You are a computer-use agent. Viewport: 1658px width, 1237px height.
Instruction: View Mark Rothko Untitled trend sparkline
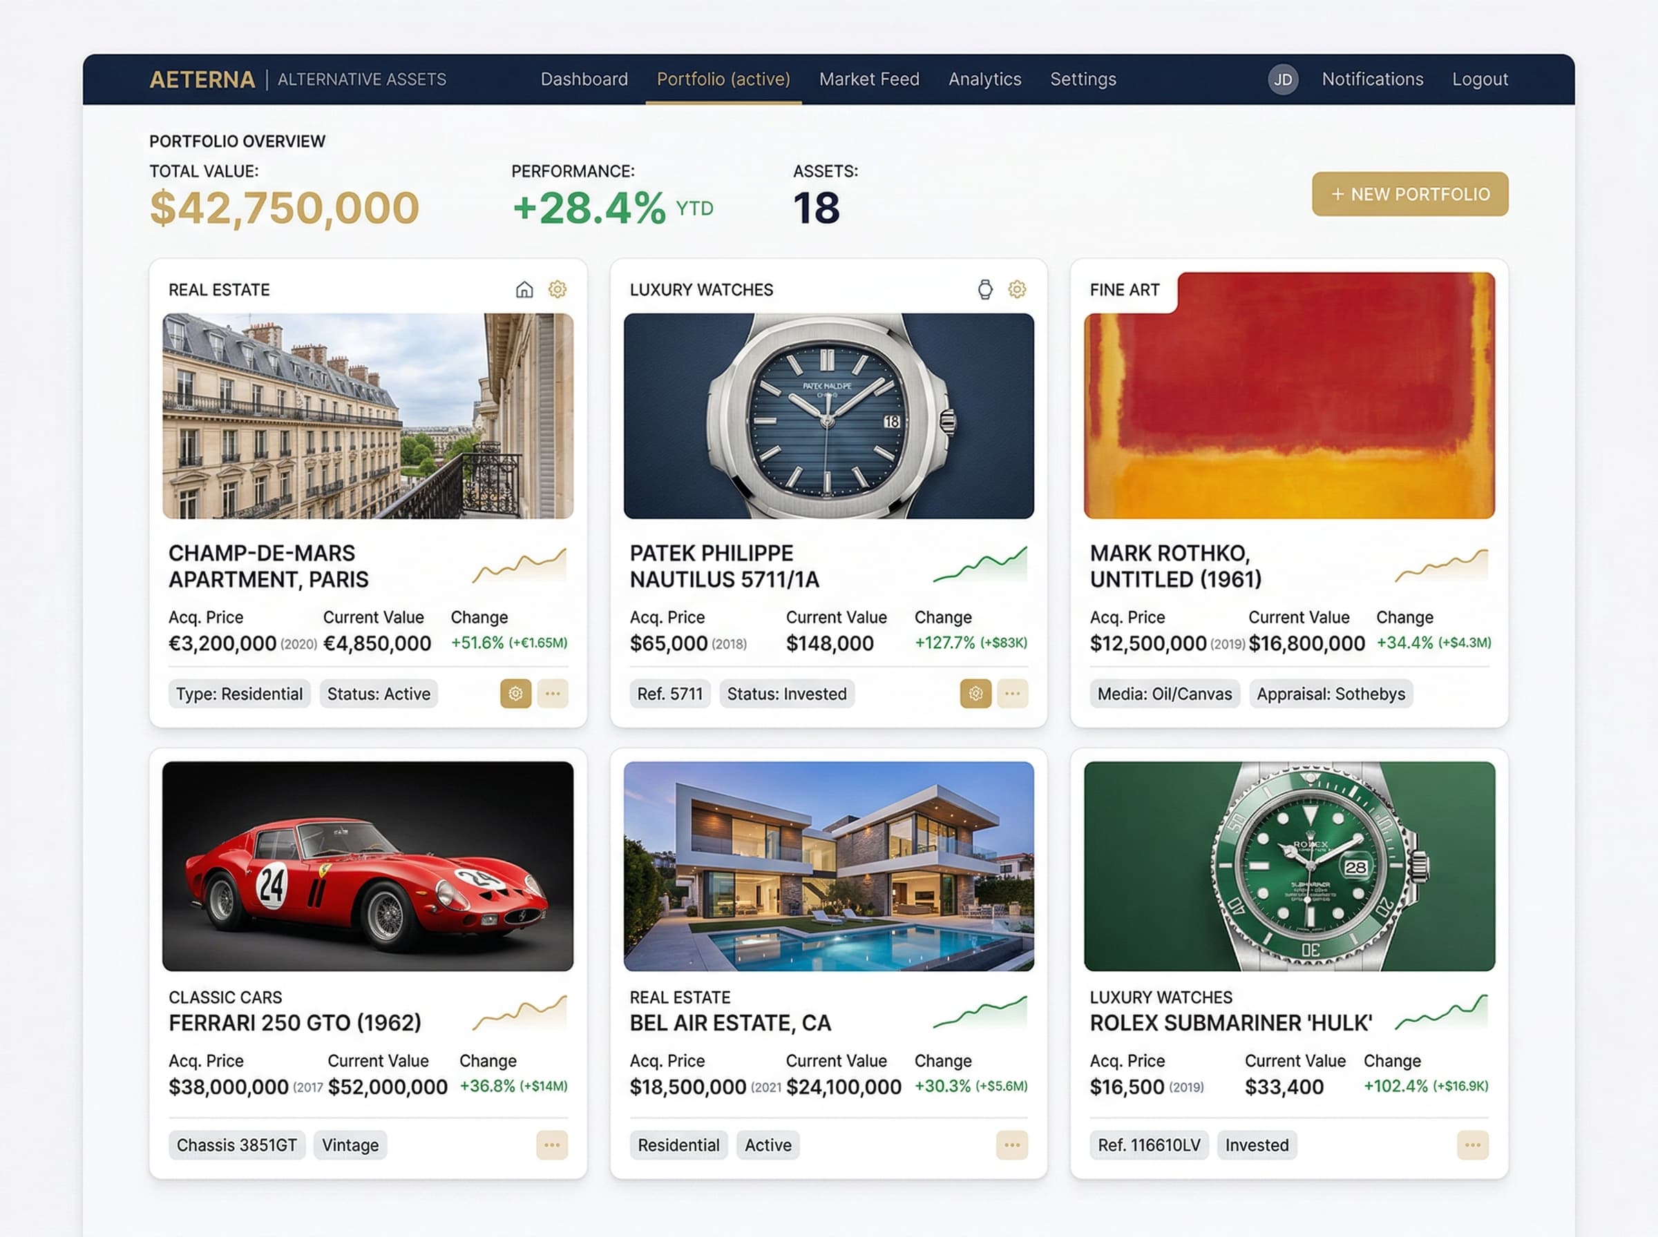tap(1442, 565)
